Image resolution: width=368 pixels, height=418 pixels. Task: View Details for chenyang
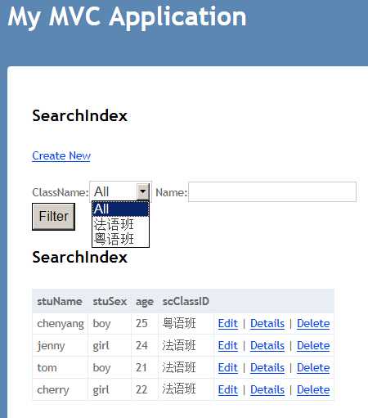coord(267,324)
